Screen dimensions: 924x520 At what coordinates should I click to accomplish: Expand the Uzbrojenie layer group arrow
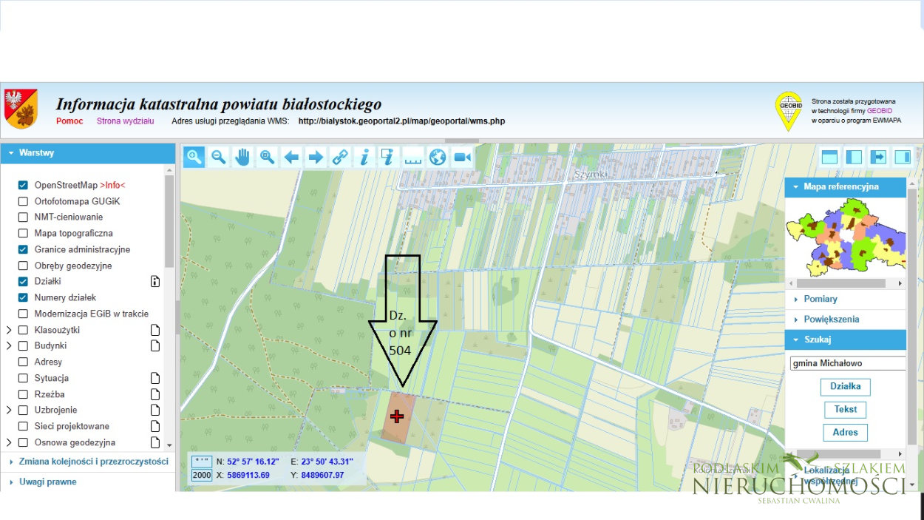(x=9, y=410)
